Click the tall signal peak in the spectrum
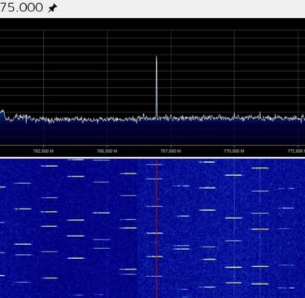This screenshot has height=298, width=305. 156,86
